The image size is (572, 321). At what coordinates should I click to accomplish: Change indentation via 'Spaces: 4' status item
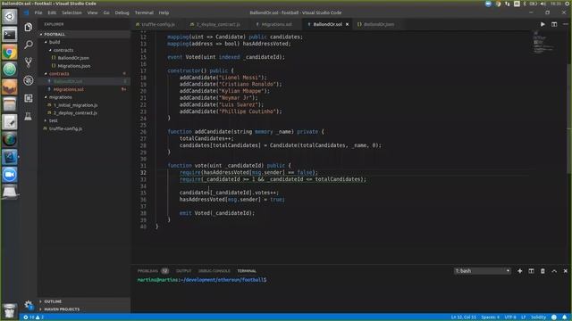(x=490, y=317)
